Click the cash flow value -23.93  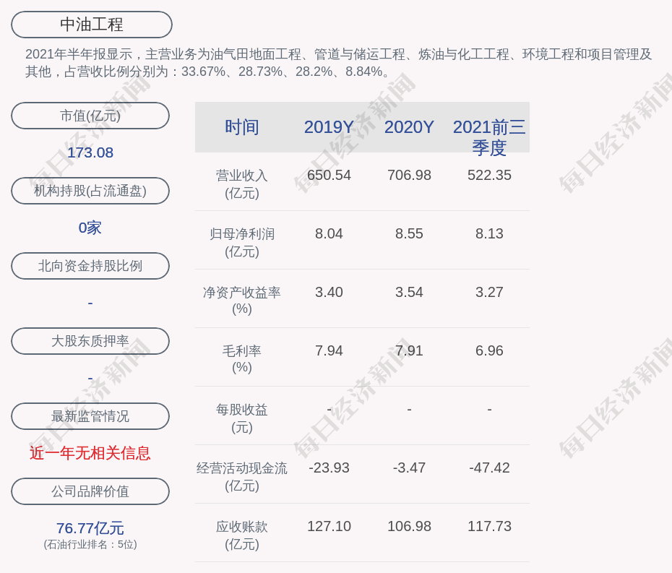[x=329, y=468]
